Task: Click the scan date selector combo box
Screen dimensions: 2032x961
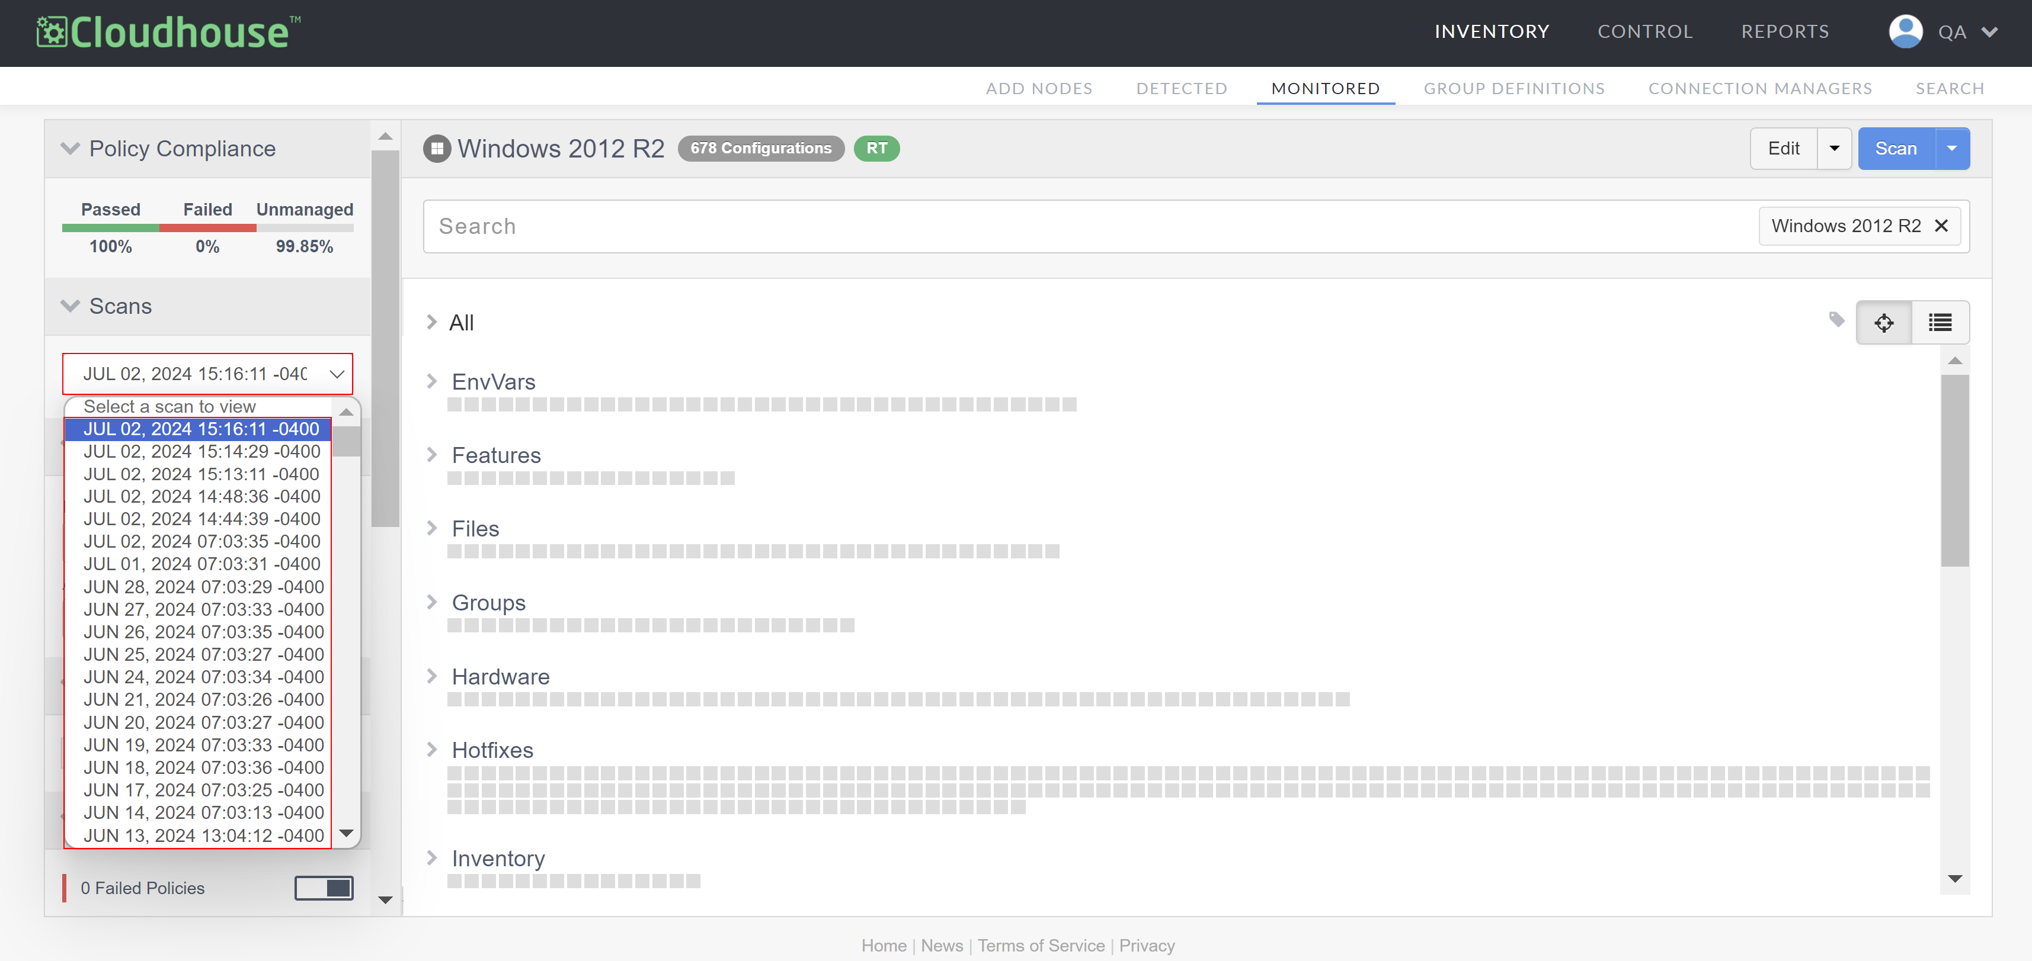Action: 207,374
